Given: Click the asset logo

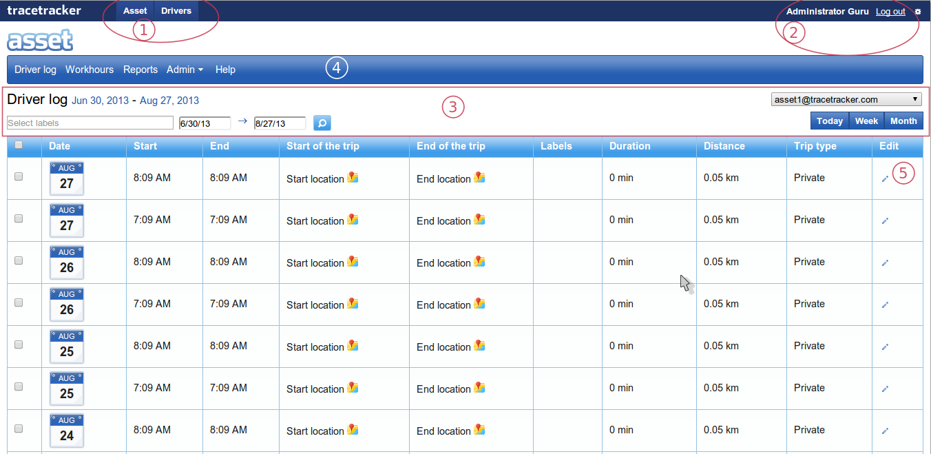Looking at the screenshot, I should [40, 40].
